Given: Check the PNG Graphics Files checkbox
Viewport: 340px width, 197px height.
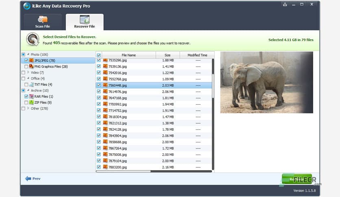Looking at the screenshot, I should click(x=26, y=66).
